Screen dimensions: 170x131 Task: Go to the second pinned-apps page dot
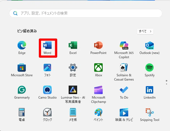(167, 84)
